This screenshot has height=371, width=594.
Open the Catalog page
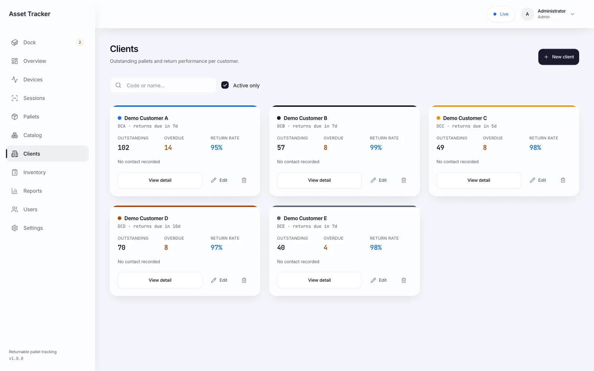(x=47, y=135)
